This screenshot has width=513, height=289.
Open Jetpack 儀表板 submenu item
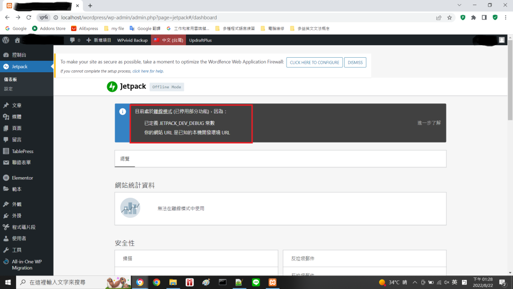pyautogui.click(x=11, y=79)
